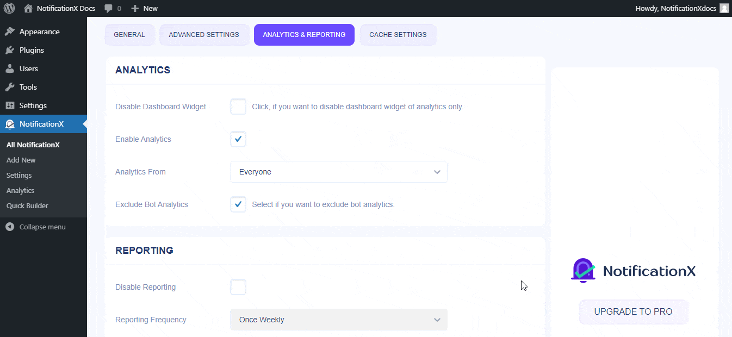This screenshot has width=732, height=337.
Task: Click the Collapse menu arrow icon
Action: pyautogui.click(x=10, y=227)
